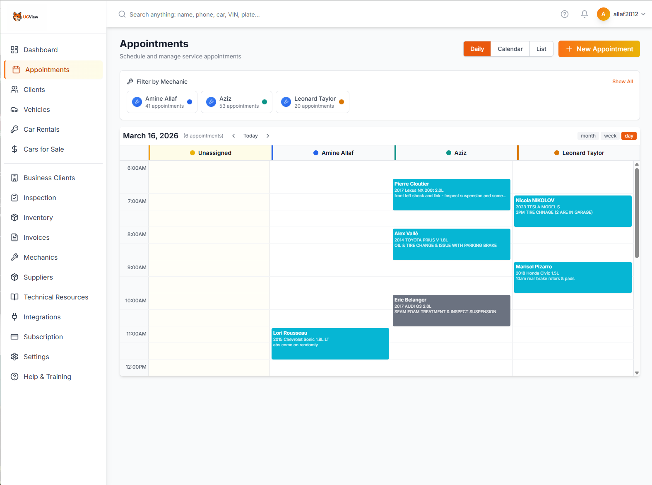Open help from the top bar question icon
The height and width of the screenshot is (485, 652).
click(x=565, y=14)
